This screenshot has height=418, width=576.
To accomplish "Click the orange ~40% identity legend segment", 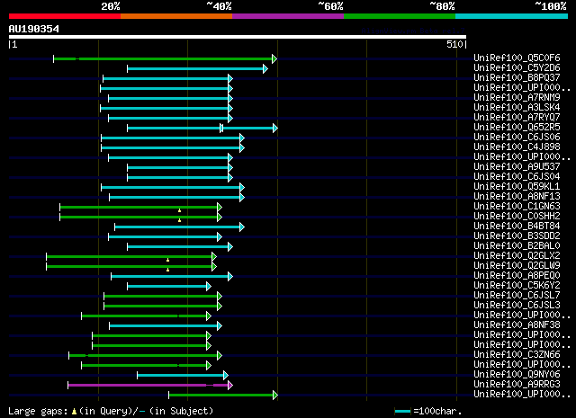I will 176,16.
